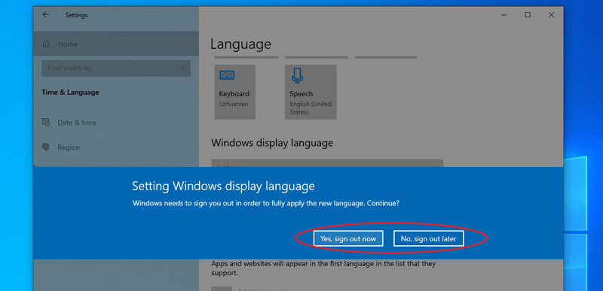Open the Keyboard Lithuanian tile
The width and height of the screenshot is (603, 291).
point(235,92)
